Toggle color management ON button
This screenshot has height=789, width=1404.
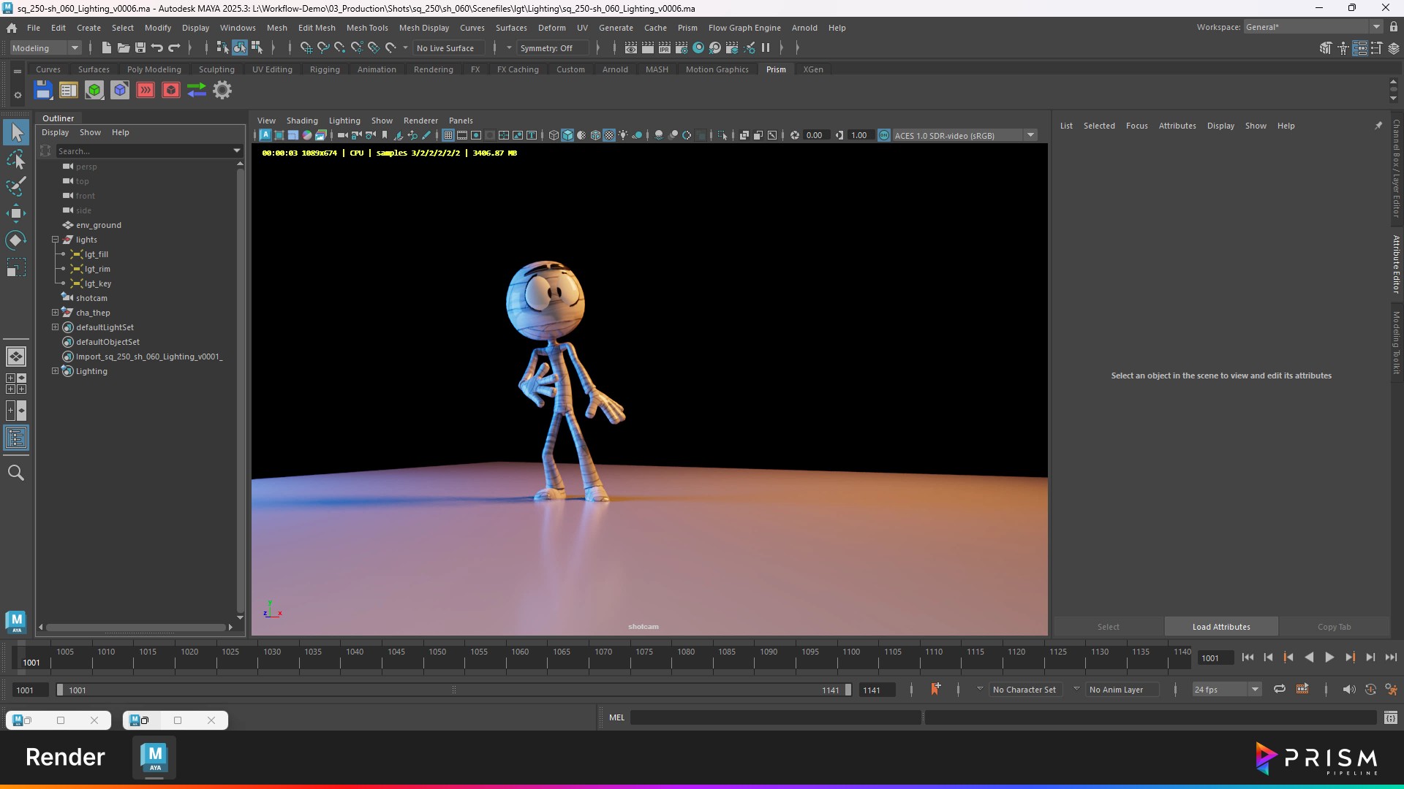click(x=884, y=136)
